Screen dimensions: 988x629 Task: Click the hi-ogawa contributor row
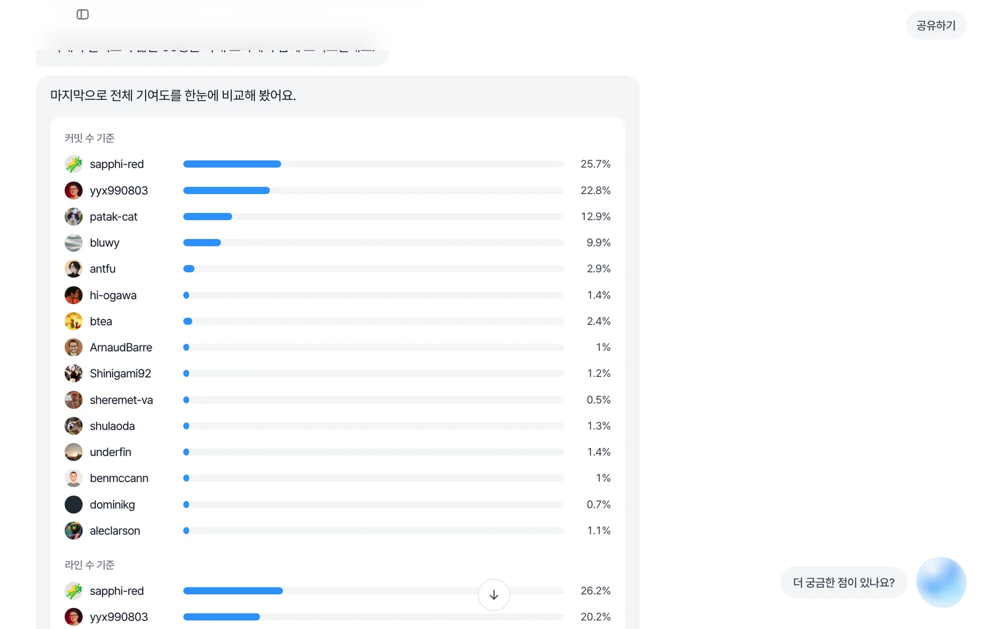(x=338, y=295)
